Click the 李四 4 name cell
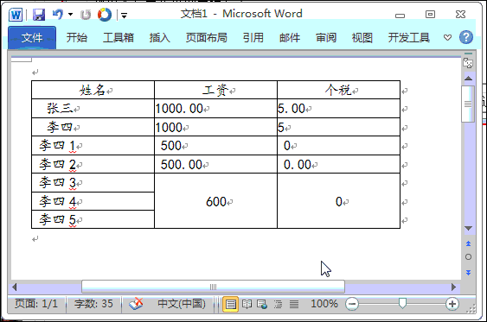This screenshot has width=487, height=322. 93,201
